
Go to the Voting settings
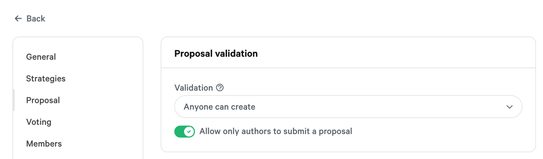click(39, 122)
